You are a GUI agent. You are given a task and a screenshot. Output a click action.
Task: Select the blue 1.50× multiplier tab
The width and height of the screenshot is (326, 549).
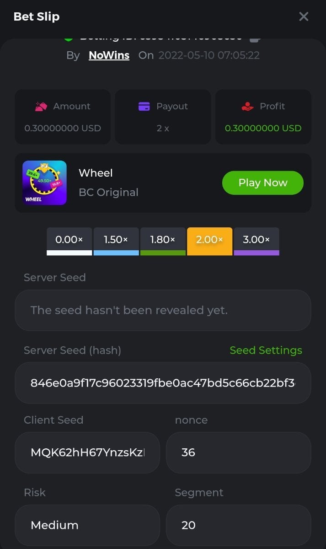point(116,241)
